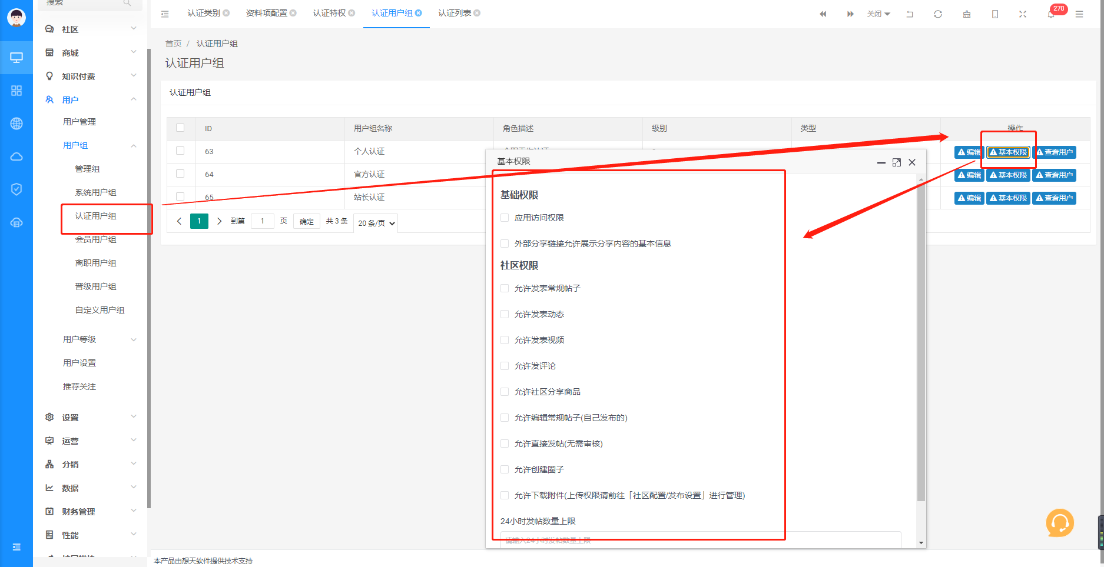Enable 允许发表常规帖子 checkbox
Screen dimensions: 1104x567
[x=505, y=288]
